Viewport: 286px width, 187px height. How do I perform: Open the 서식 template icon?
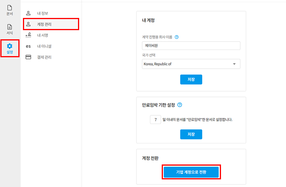(x=10, y=27)
